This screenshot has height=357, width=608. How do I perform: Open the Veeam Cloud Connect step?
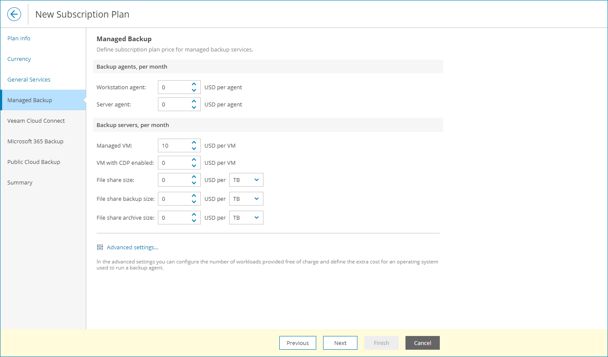[x=36, y=121]
